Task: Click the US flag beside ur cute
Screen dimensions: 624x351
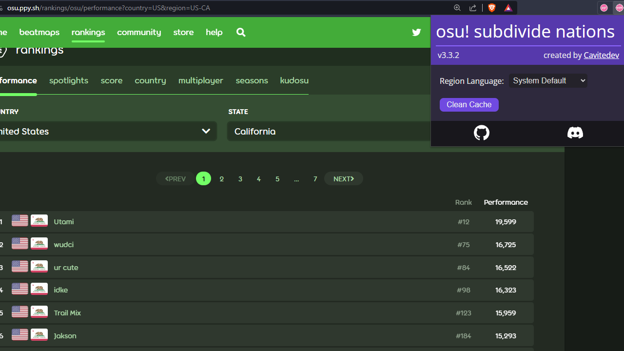Action: pyautogui.click(x=20, y=267)
